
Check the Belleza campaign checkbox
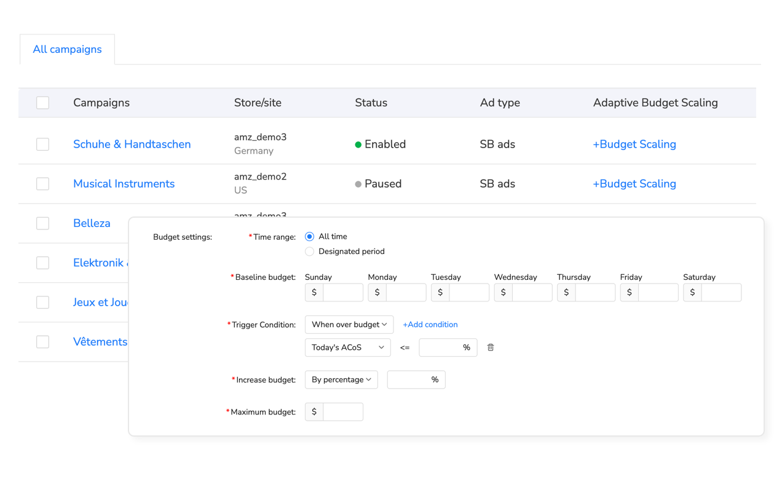tap(42, 223)
